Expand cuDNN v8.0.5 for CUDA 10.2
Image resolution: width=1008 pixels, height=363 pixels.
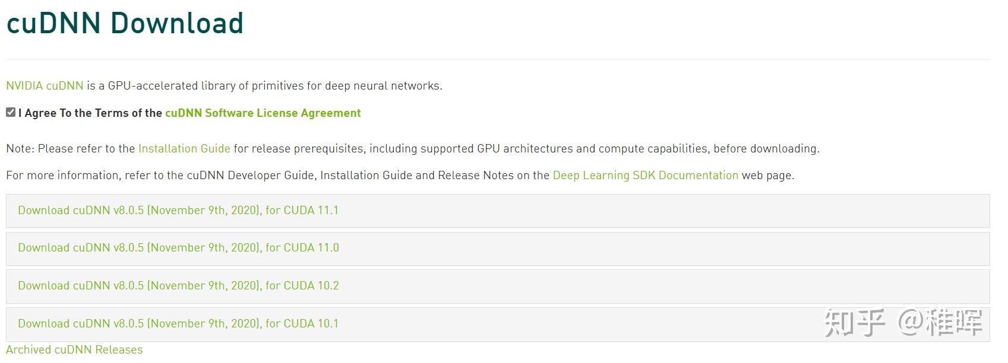178,286
